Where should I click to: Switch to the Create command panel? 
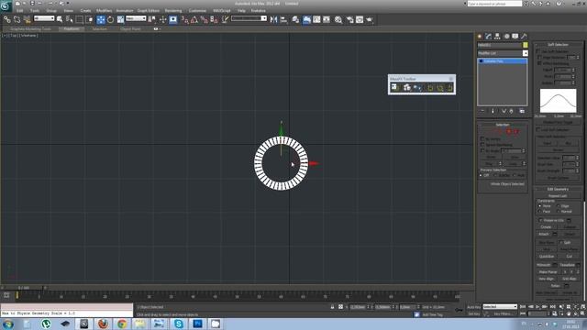(480, 37)
